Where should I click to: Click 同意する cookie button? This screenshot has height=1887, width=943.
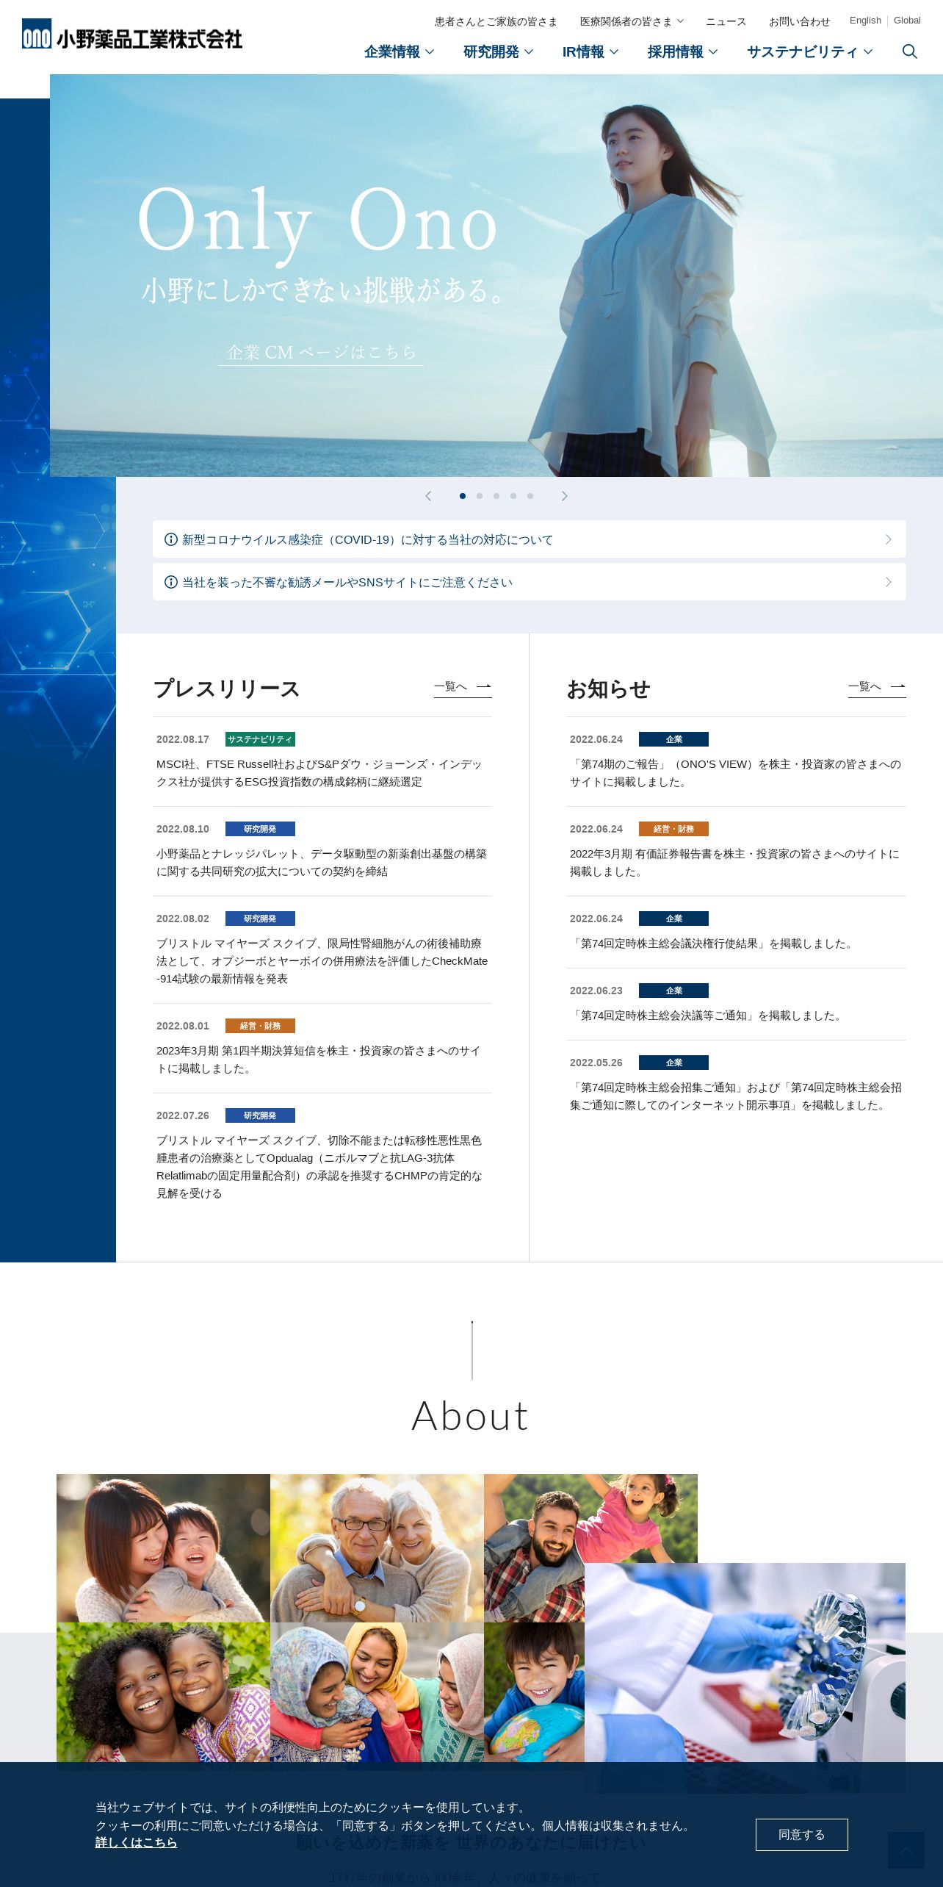click(801, 1835)
